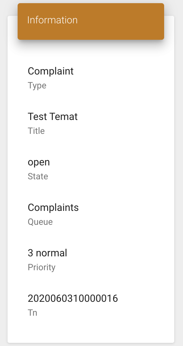183x346 pixels.
Task: Click empty area right of Complaints queue
Action: pos(123,207)
